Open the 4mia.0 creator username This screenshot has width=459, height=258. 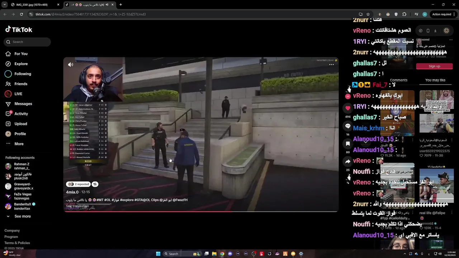click(72, 192)
